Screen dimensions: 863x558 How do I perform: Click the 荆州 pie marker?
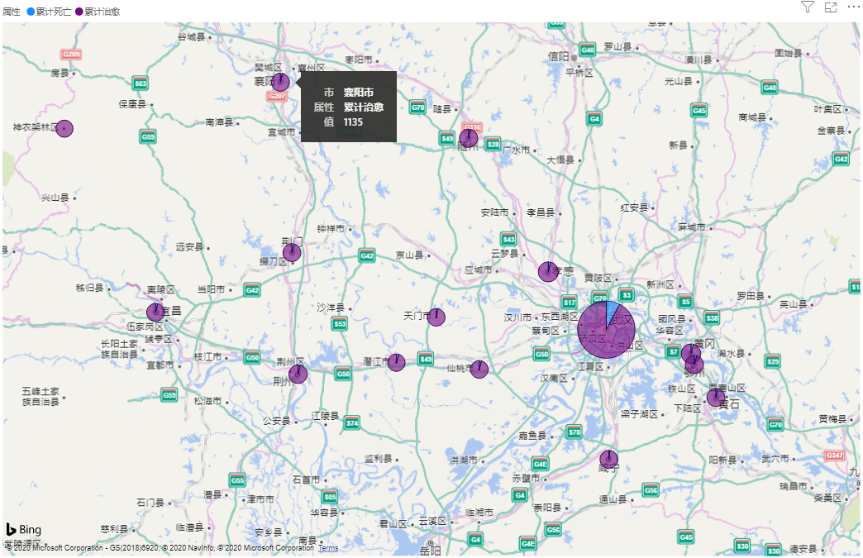[298, 374]
